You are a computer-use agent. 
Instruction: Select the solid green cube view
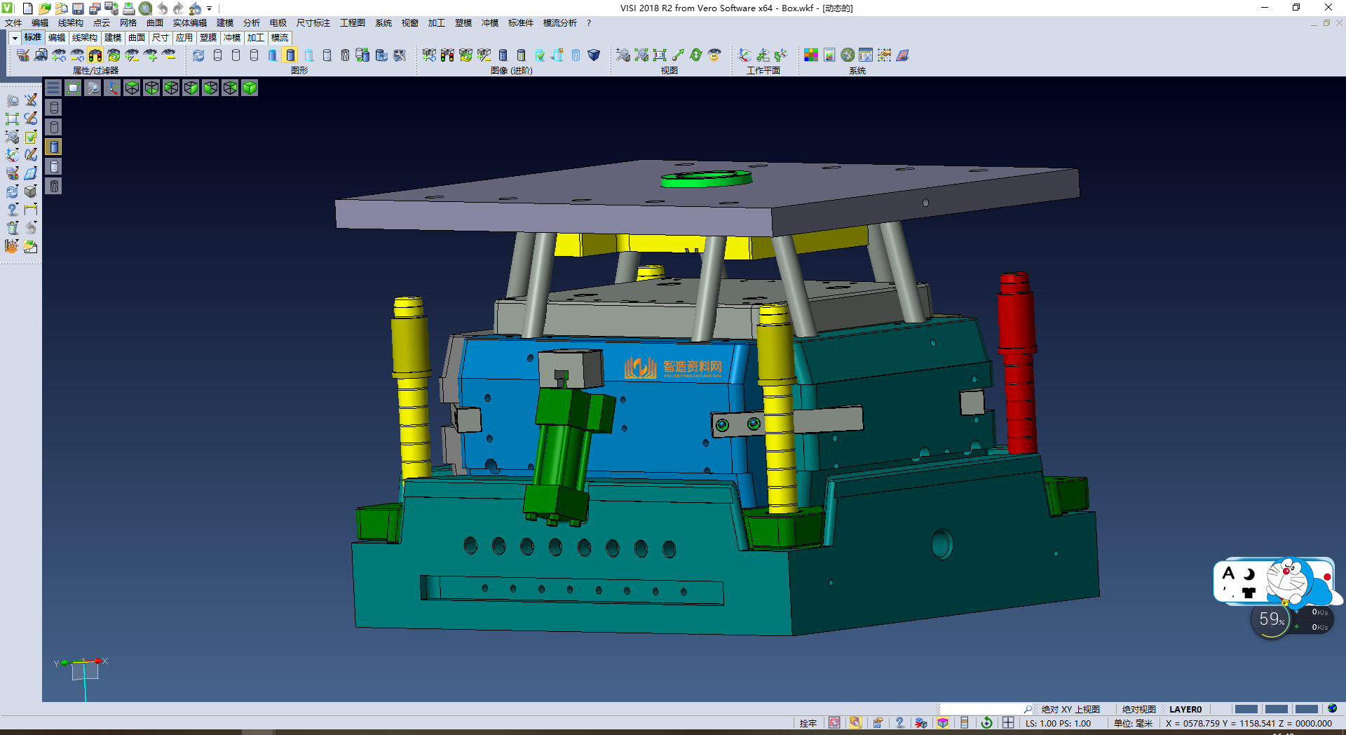point(250,88)
